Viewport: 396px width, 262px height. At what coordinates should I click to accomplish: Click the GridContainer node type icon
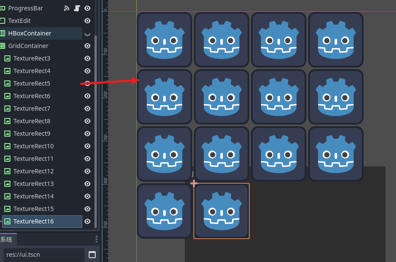[2, 46]
